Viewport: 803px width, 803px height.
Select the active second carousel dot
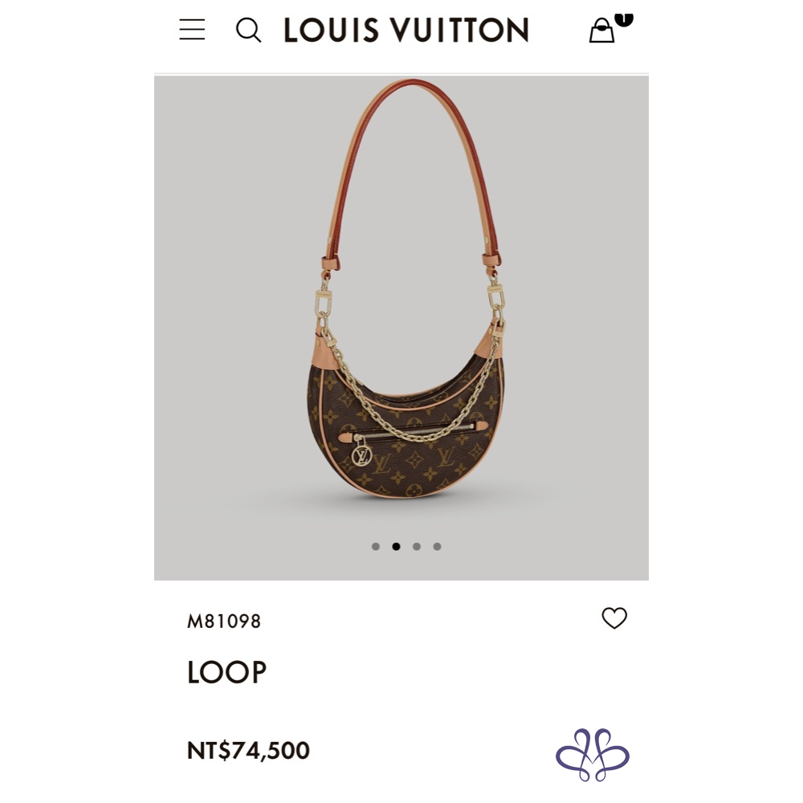pos(396,547)
